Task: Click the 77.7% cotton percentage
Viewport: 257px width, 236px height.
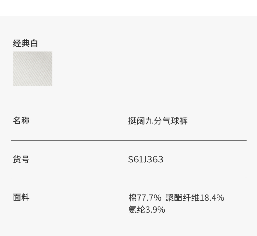Action: click(x=149, y=198)
